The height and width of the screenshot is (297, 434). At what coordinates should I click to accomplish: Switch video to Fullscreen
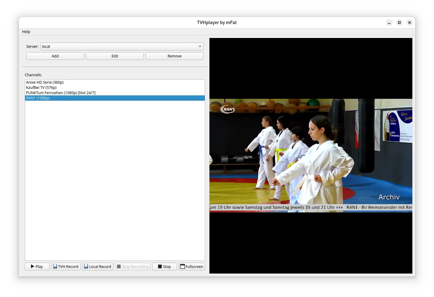coord(192,267)
